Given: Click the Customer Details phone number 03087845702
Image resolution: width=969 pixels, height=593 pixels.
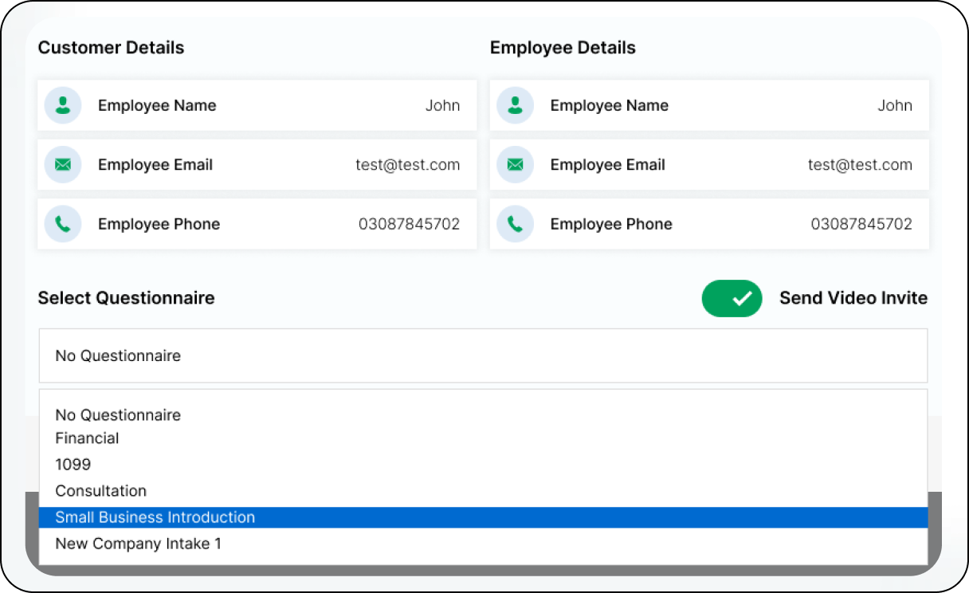Looking at the screenshot, I should pos(409,224).
